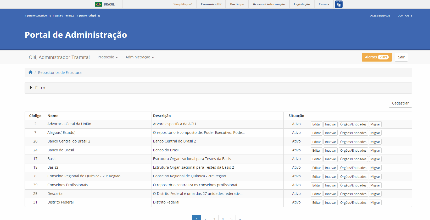Open the Administração dropdown menu
This screenshot has height=220, width=430.
pos(139,57)
